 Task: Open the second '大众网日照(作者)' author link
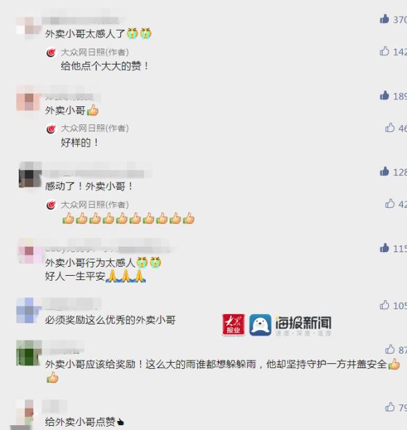click(94, 128)
